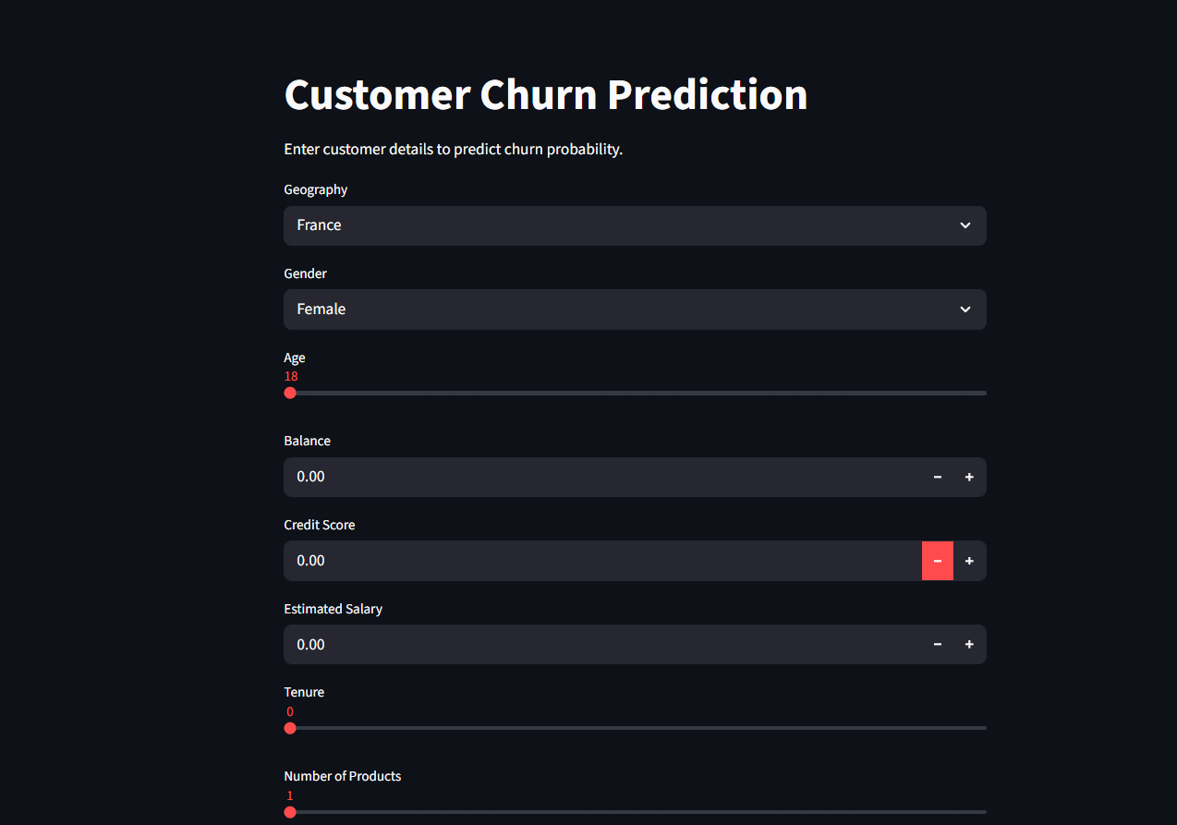This screenshot has height=825, width=1177.
Task: Focus the Estimated Salary number field
Action: (601, 645)
